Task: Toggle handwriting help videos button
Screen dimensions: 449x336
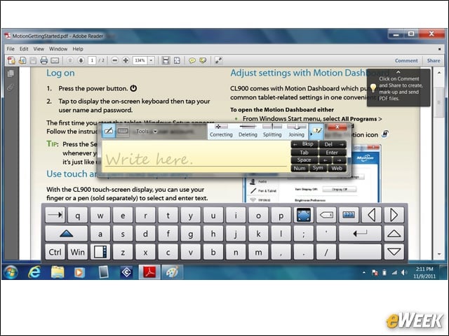Action: (316, 132)
